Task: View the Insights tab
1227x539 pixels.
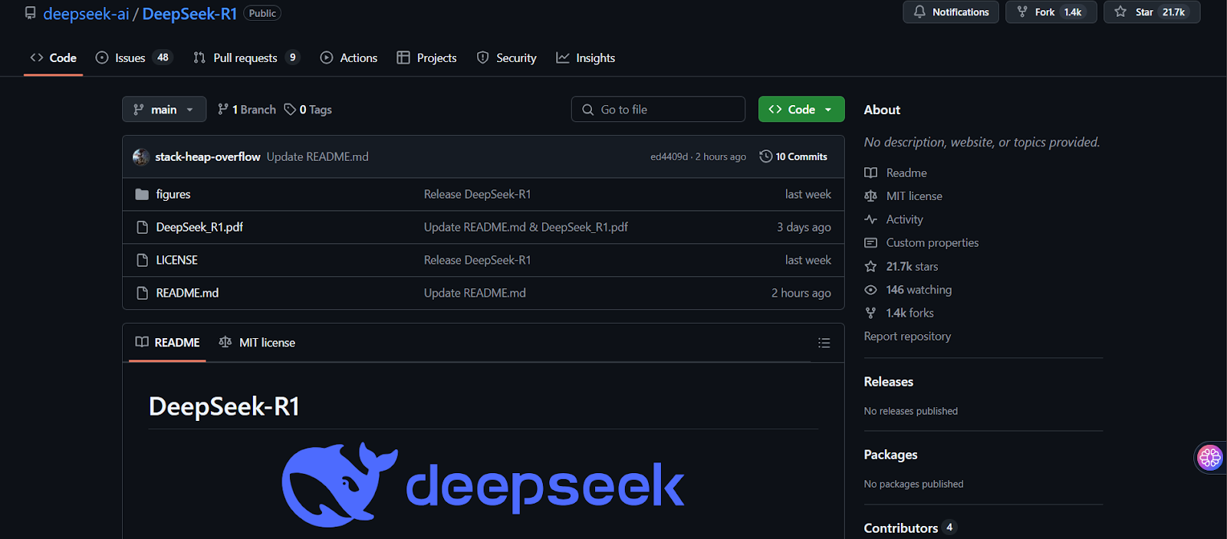Action: [586, 58]
